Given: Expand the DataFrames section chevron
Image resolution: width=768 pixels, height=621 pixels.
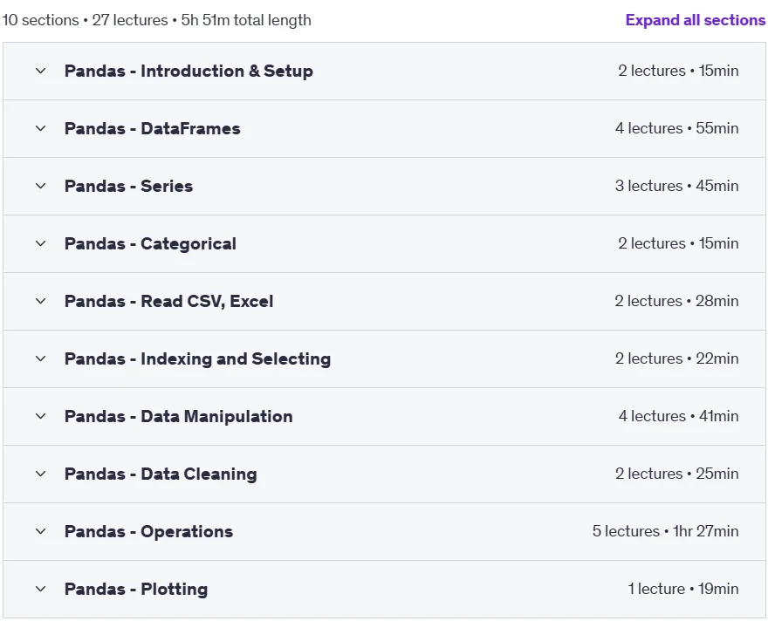Looking at the screenshot, I should tap(41, 129).
